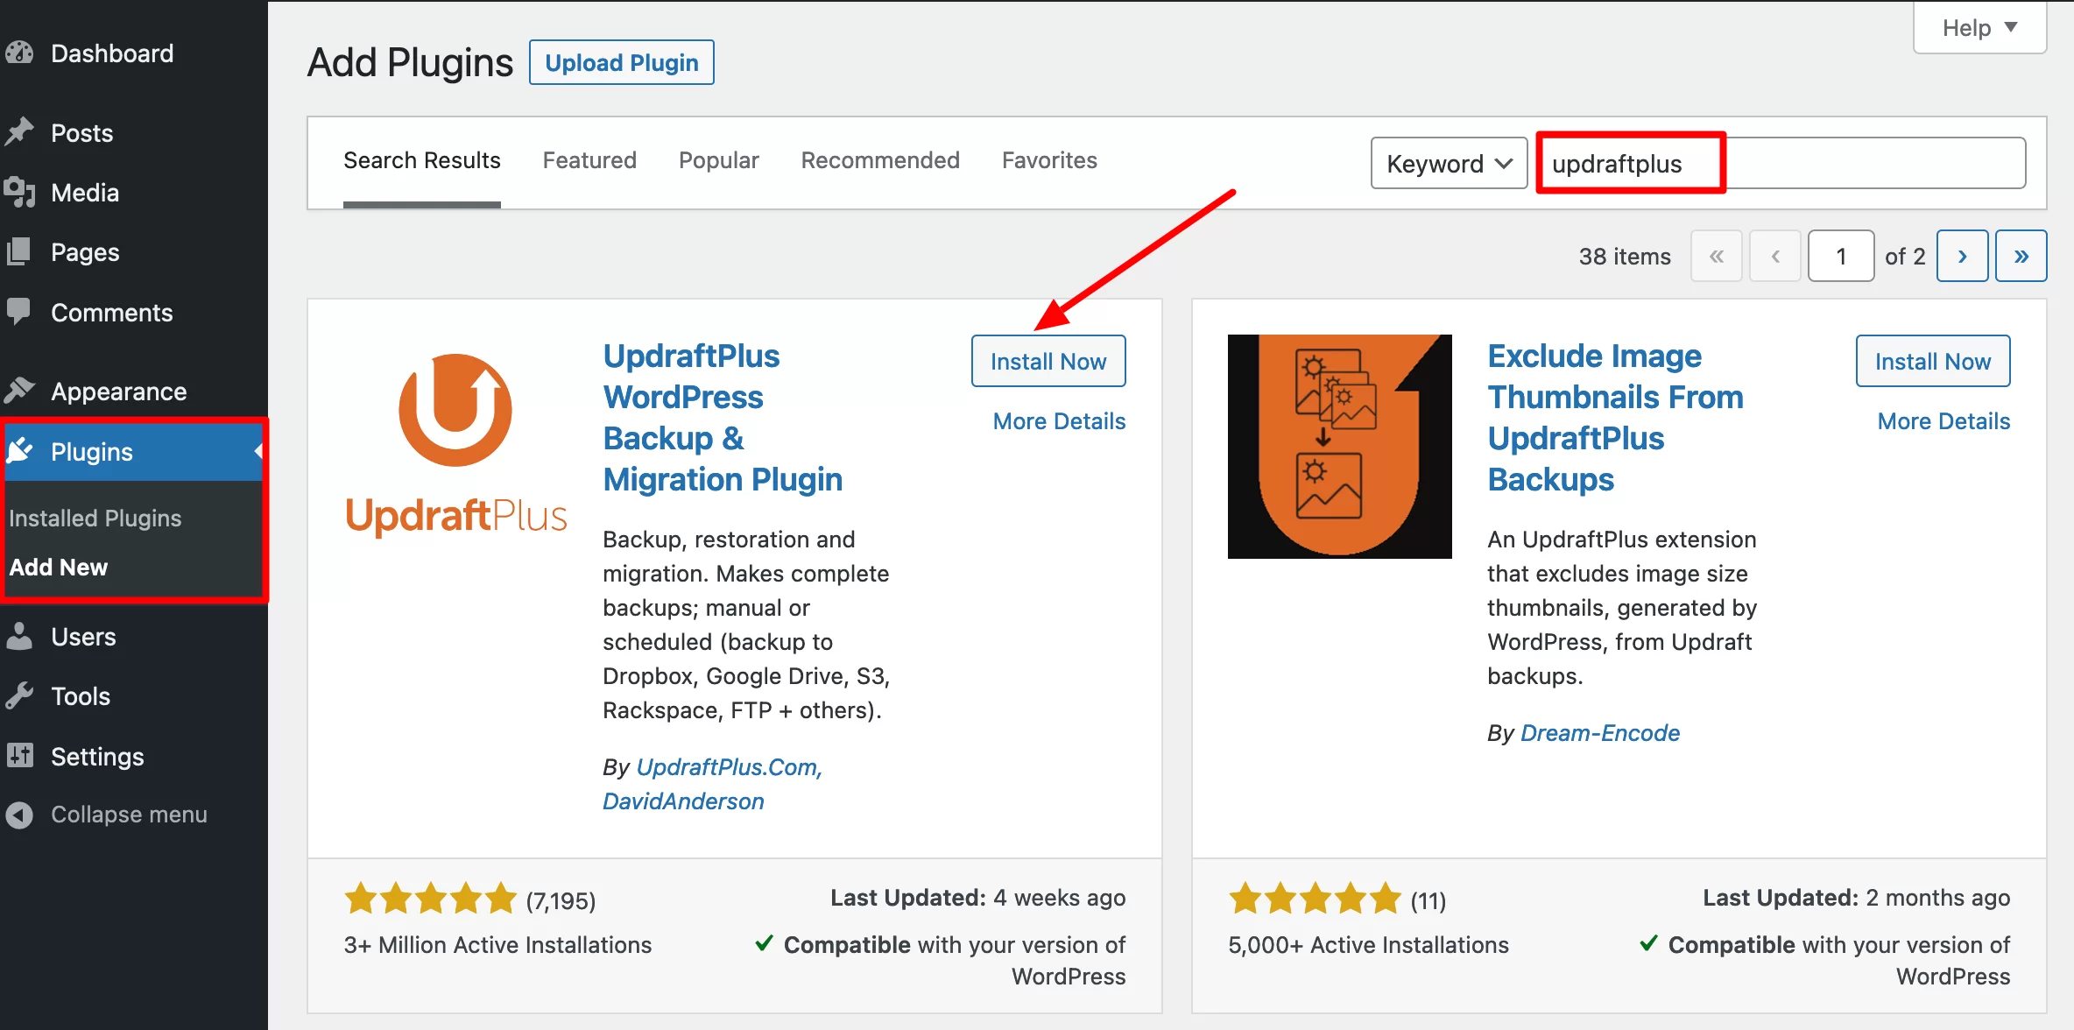Click the UpdraftPlus logo thumbnail
Screen dimensions: 2074x1030
(x=455, y=447)
